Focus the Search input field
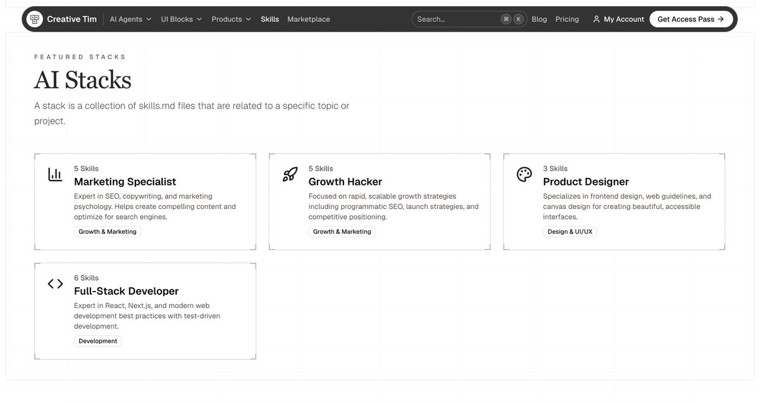Viewport: 759px width, 404px height. [x=469, y=19]
